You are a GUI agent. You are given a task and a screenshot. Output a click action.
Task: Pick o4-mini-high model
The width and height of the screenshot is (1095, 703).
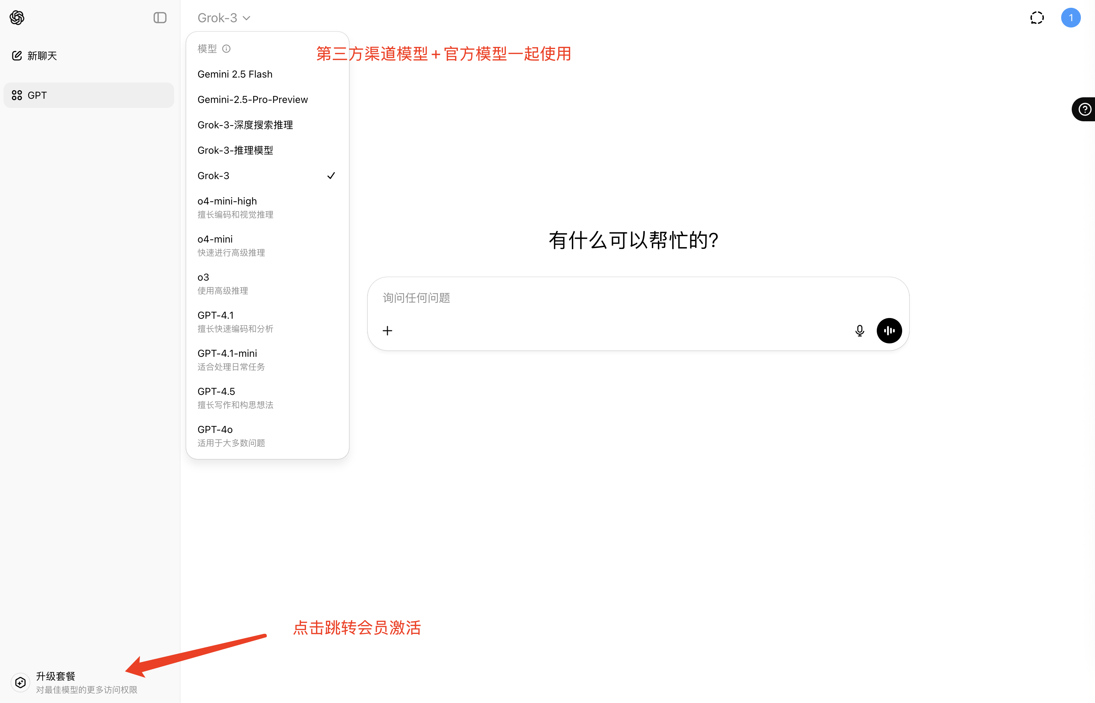tap(268, 207)
